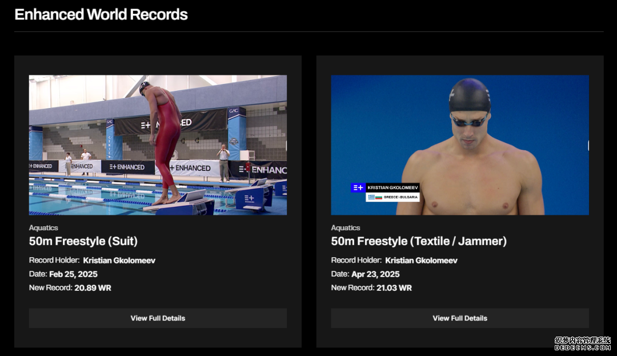Viewport: 617px width, 356px height.
Task: Click Kristian Gkolomeev name in Textile card
Action: (422, 261)
